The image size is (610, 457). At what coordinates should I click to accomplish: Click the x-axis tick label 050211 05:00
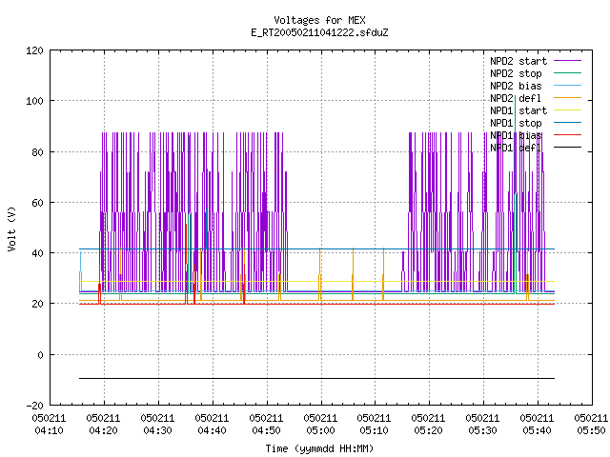tap(320, 425)
